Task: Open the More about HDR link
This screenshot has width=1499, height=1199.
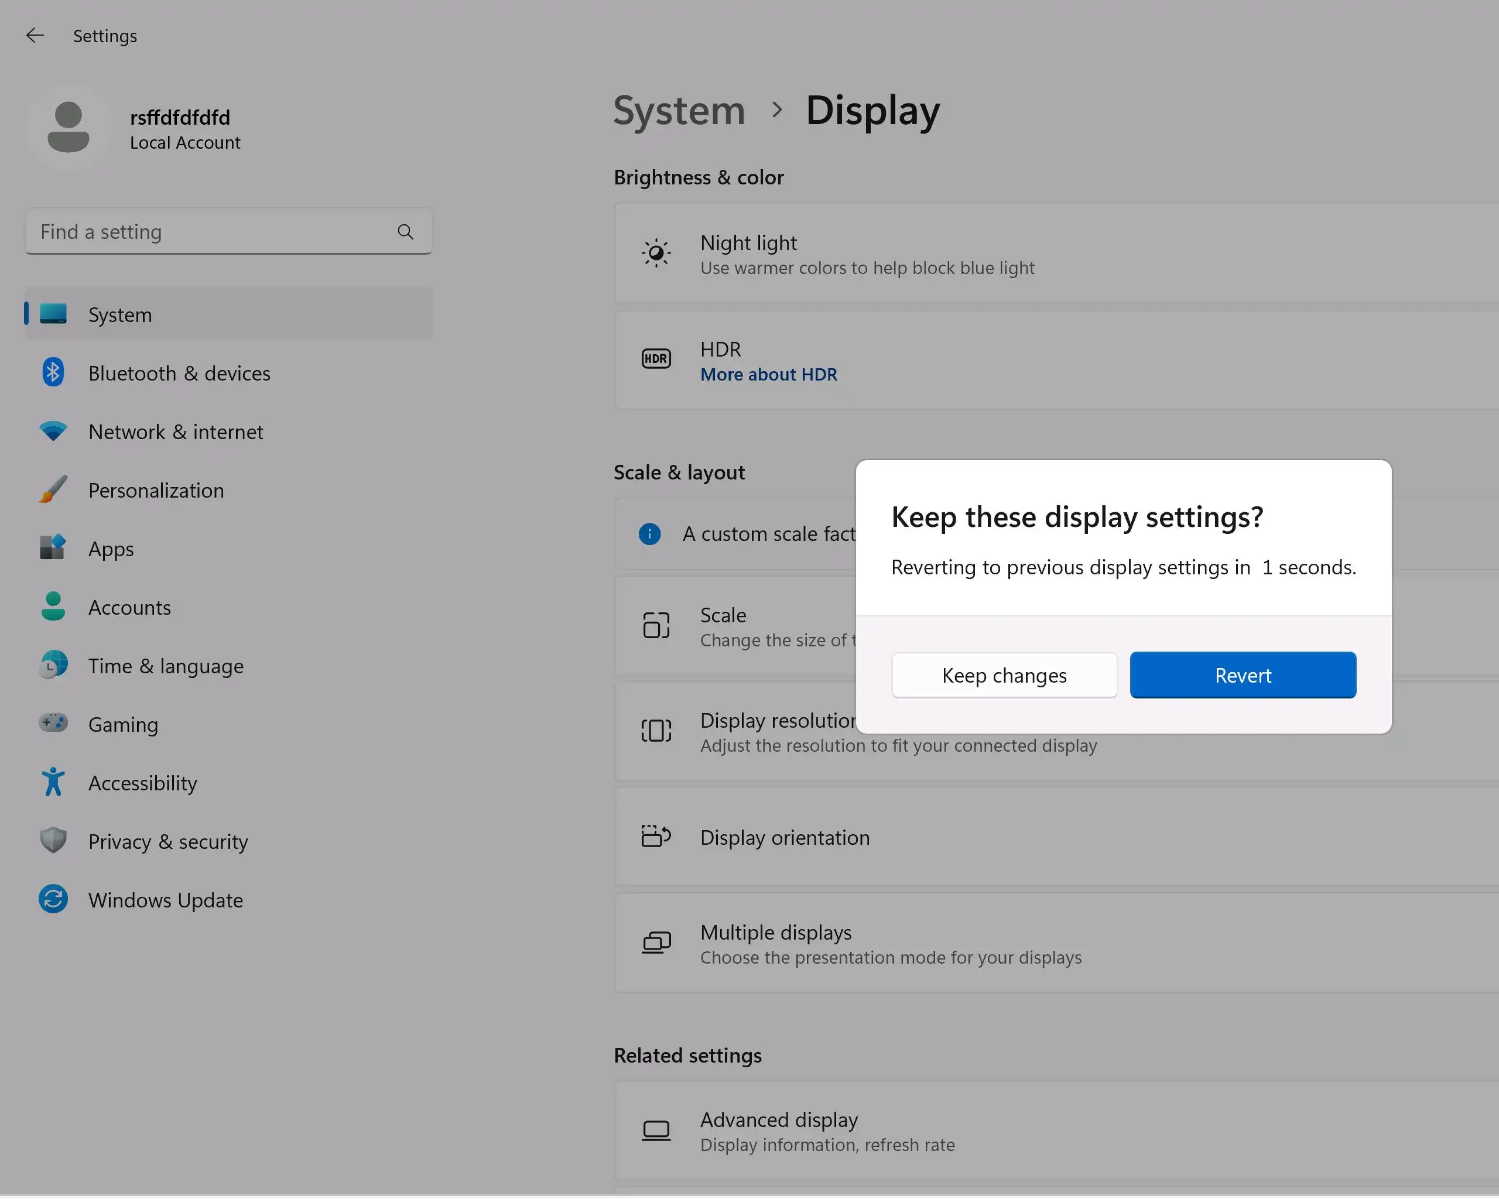Action: click(768, 375)
